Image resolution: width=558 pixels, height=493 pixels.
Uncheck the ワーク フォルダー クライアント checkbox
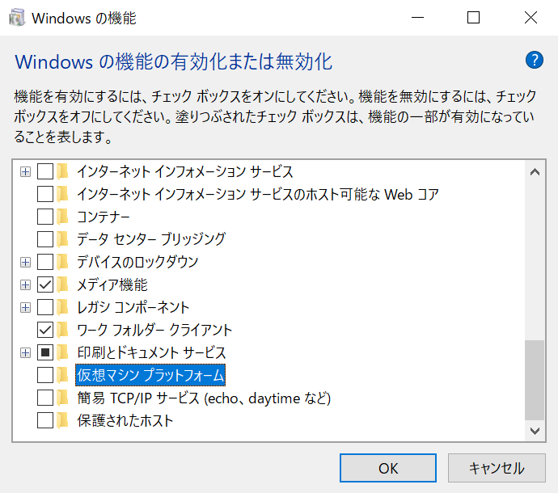(45, 330)
